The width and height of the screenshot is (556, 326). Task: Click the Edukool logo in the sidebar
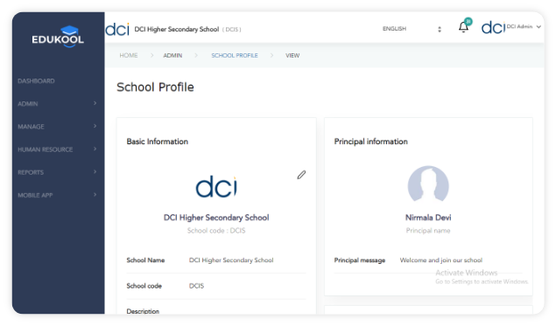click(x=58, y=36)
